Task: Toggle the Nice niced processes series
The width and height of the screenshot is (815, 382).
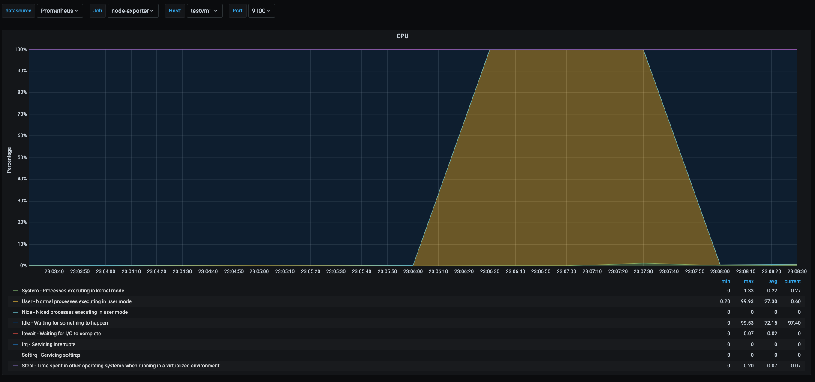Action: [75, 312]
